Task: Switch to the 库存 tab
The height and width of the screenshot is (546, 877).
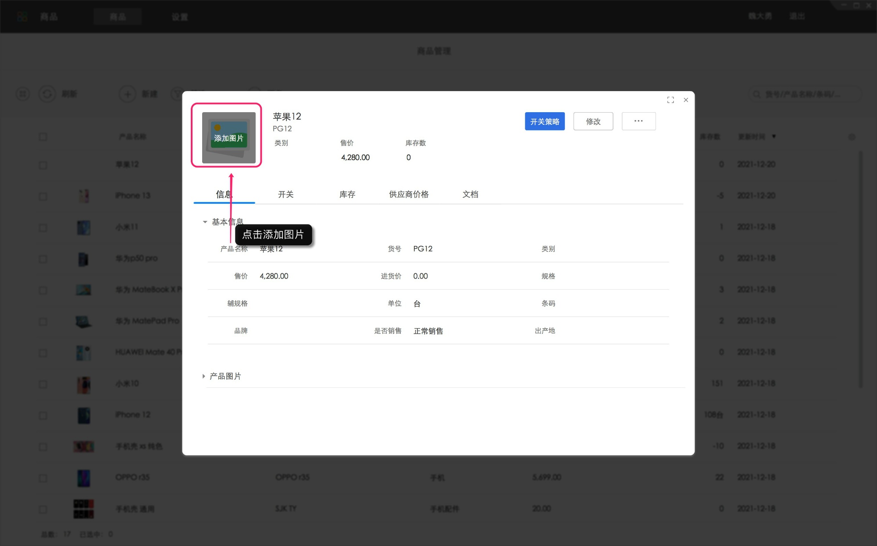Action: coord(347,194)
